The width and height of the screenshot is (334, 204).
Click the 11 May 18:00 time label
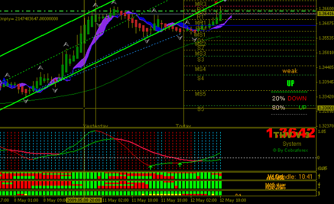(174, 200)
